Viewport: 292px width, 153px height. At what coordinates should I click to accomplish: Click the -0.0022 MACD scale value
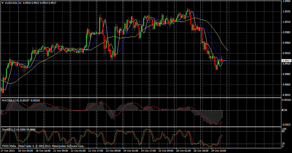[x=286, y=124]
